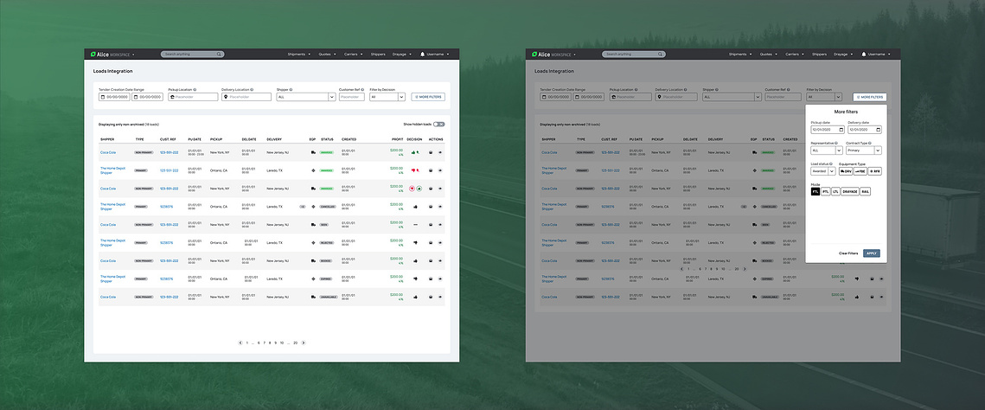Click the Customer Ref input field, left screen
The image size is (985, 410).
[x=352, y=98]
